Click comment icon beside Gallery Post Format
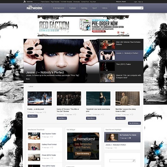This screenshot has height=167, width=167. 52,147
